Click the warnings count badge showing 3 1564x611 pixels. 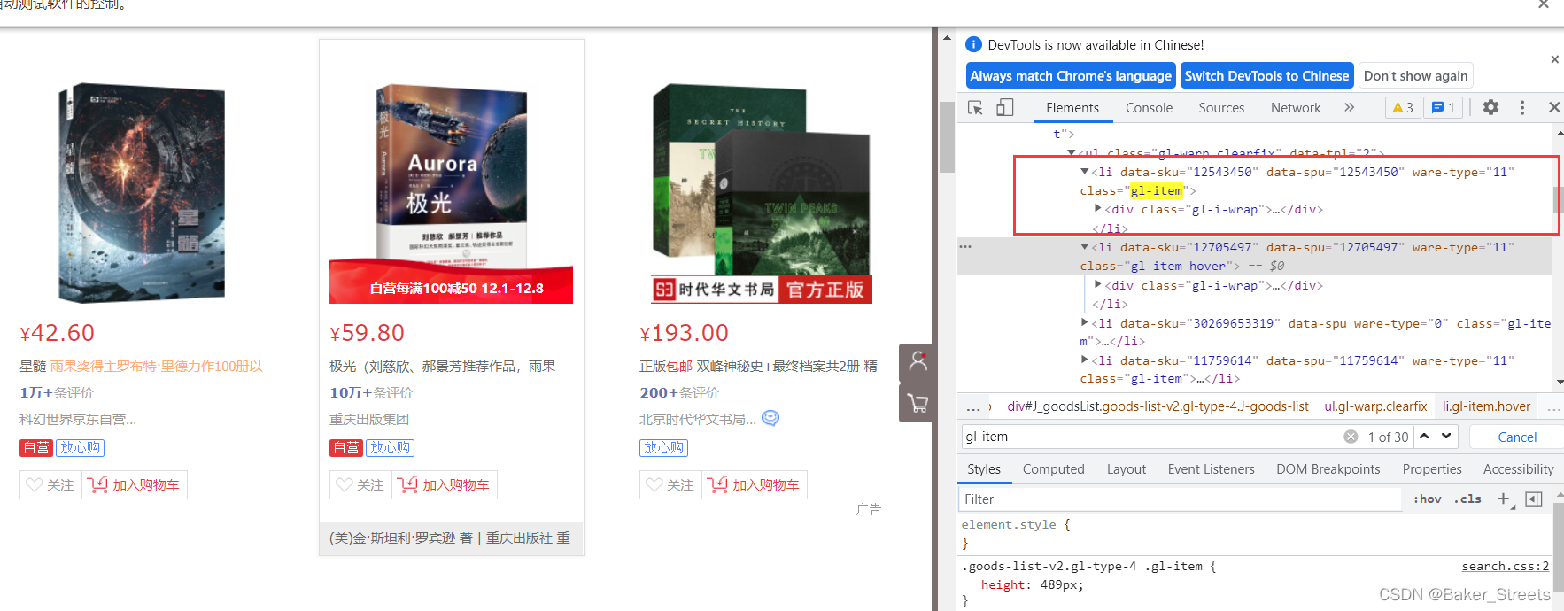tap(1403, 107)
